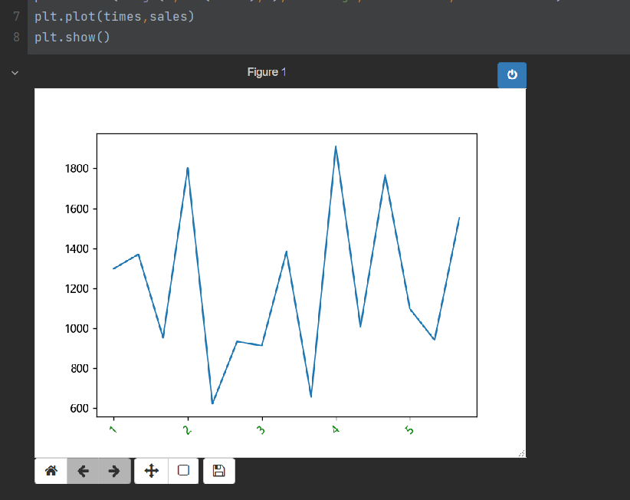This screenshot has height=500, width=630.
Task: Click code line 'plt.show()'
Action: tap(72, 38)
